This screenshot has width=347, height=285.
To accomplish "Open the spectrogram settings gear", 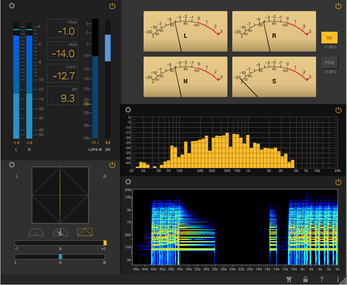I will pyautogui.click(x=128, y=182).
